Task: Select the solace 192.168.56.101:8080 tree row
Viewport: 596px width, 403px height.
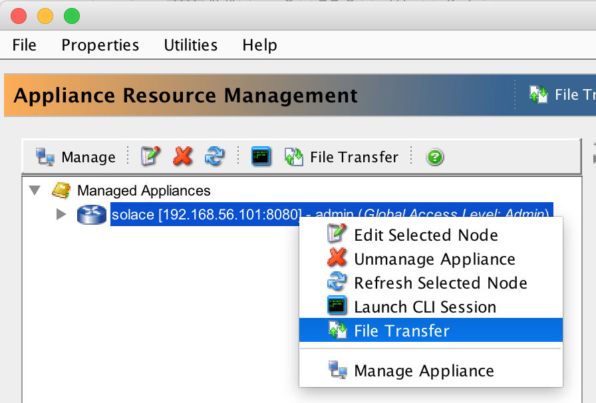Action: click(331, 214)
